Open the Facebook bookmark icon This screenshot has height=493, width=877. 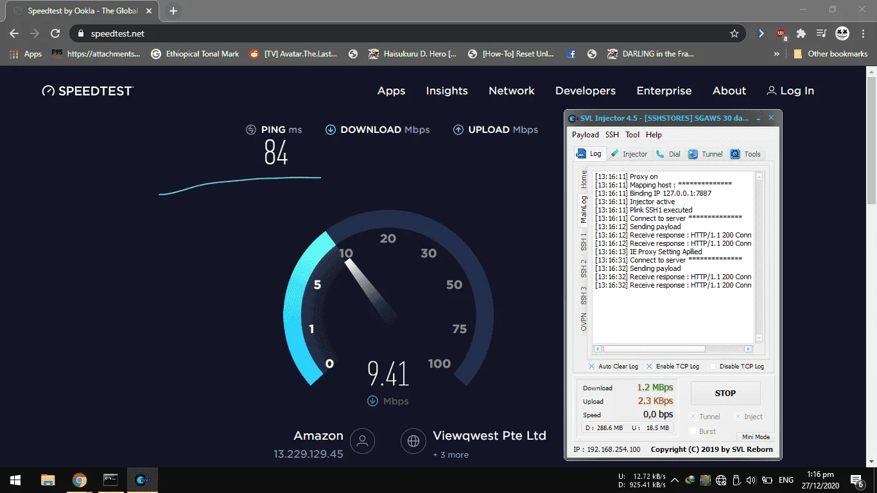(571, 54)
